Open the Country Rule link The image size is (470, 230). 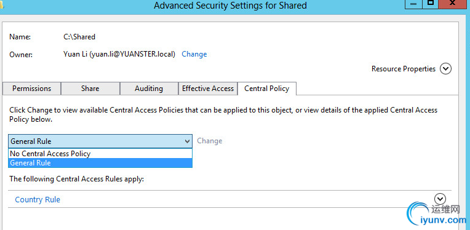pyautogui.click(x=38, y=200)
